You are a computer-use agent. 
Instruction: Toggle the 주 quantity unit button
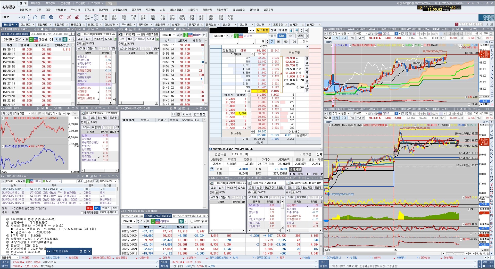click(272, 41)
